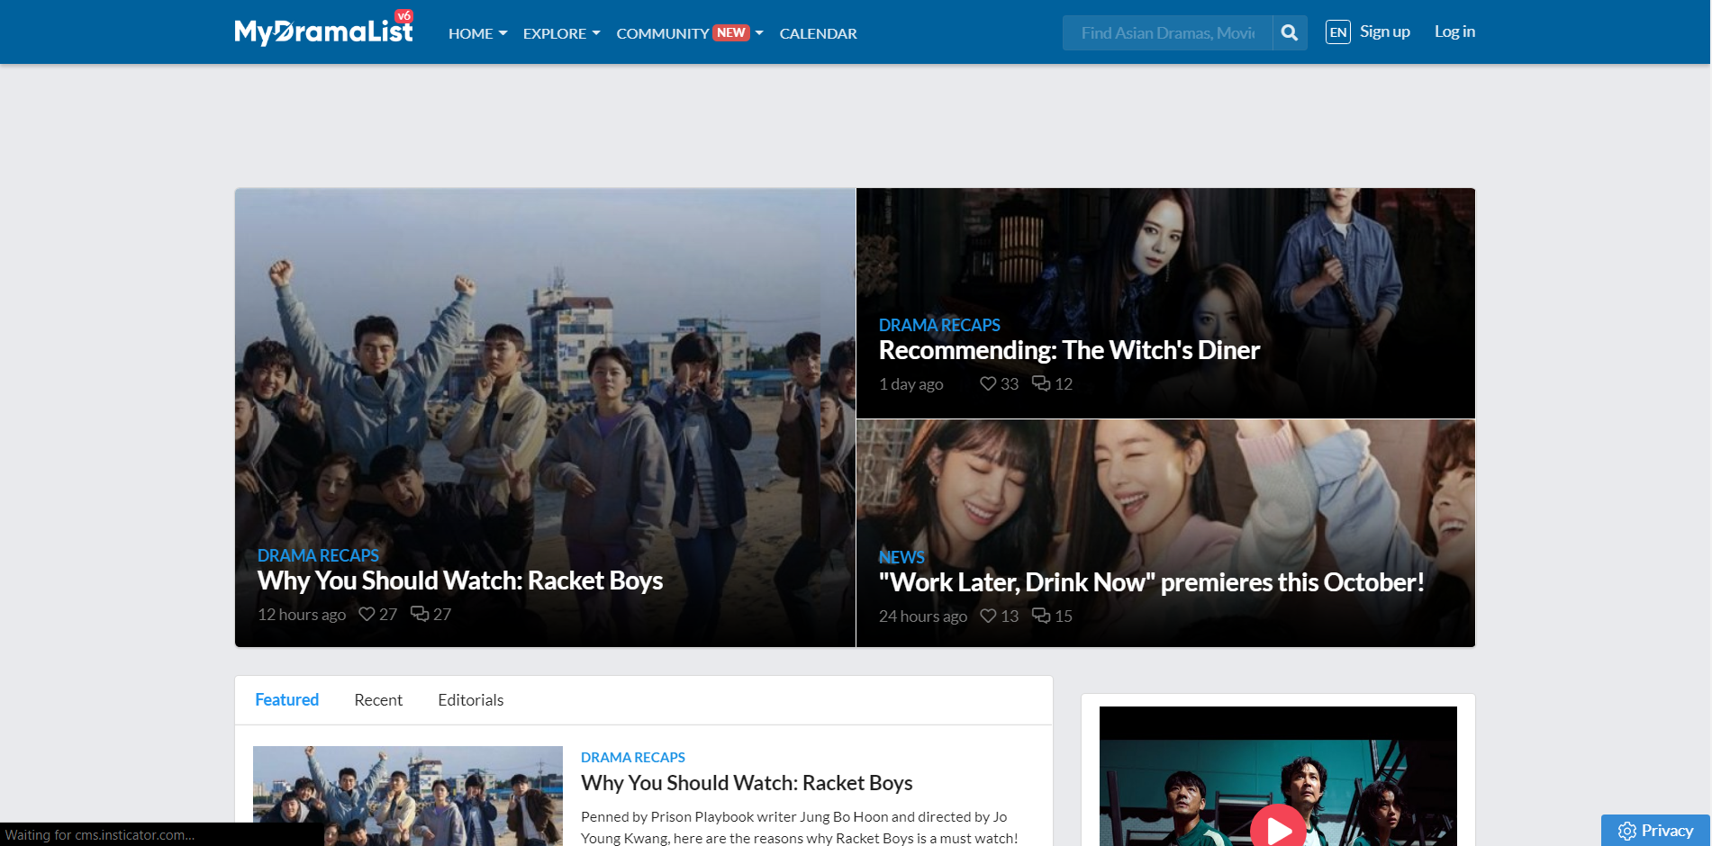This screenshot has height=846, width=1712.
Task: Open the Editorials tab
Action: click(470, 699)
